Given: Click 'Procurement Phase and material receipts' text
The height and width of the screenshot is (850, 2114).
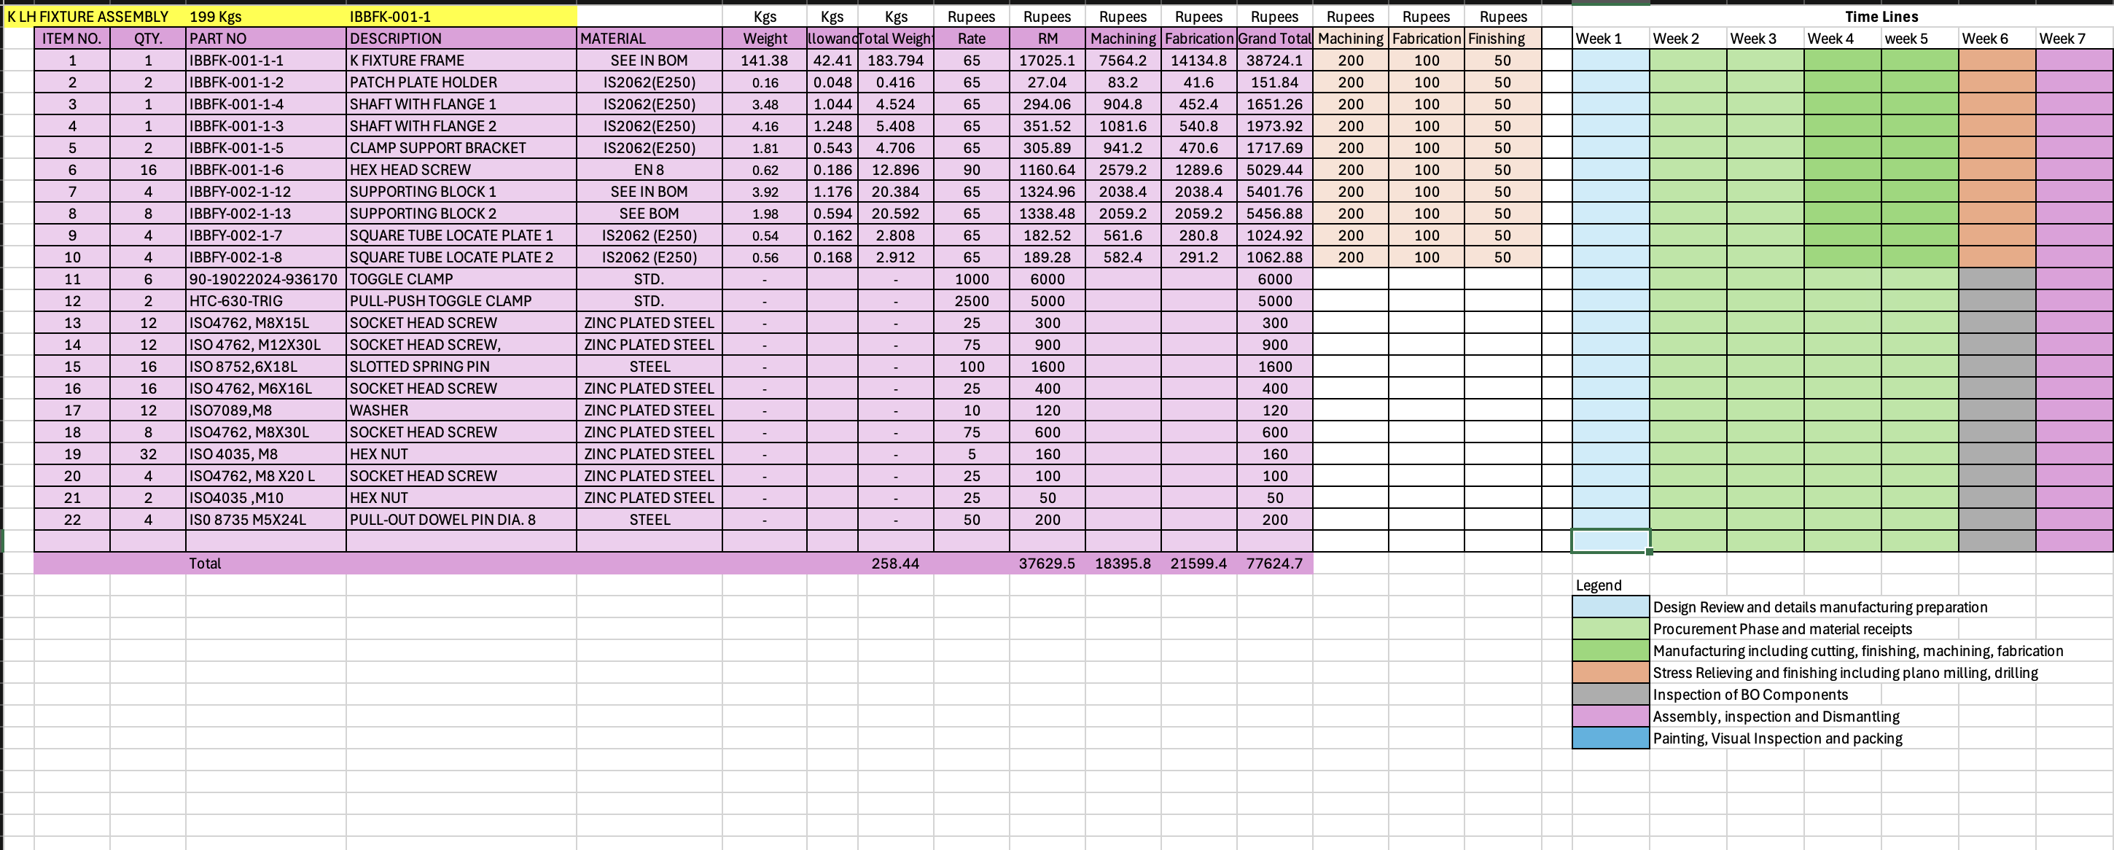Looking at the screenshot, I should [1782, 629].
